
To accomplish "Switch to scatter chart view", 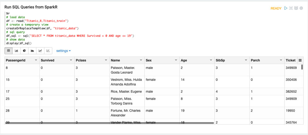I will [48, 51].
